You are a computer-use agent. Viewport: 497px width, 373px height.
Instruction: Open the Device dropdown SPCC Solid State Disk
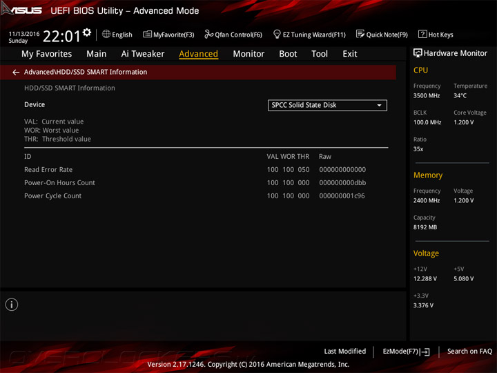click(327, 105)
